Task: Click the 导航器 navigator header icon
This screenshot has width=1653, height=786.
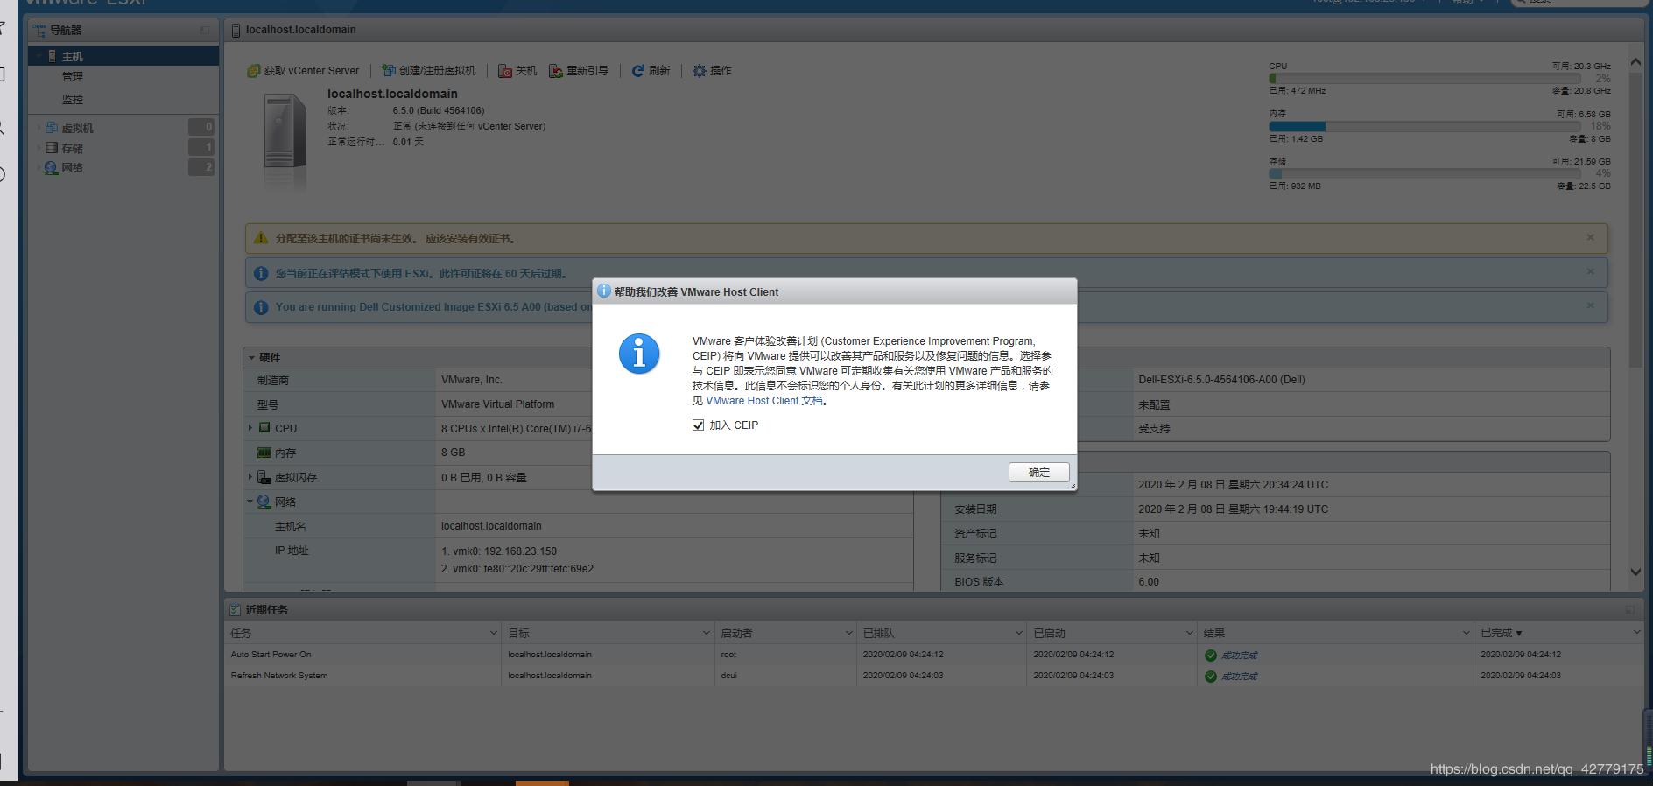Action: tap(39, 31)
